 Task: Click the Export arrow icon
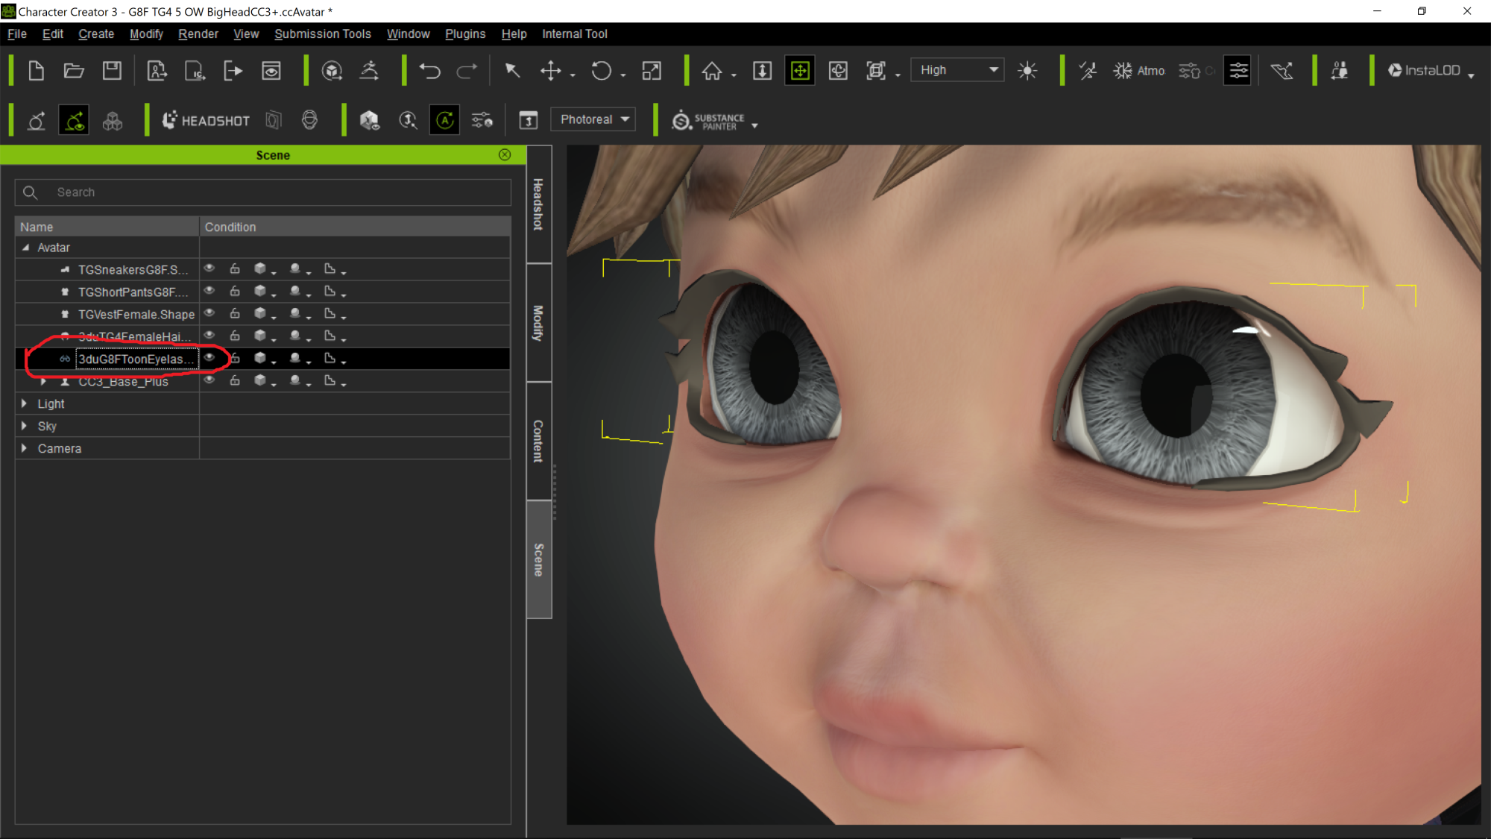(x=233, y=71)
